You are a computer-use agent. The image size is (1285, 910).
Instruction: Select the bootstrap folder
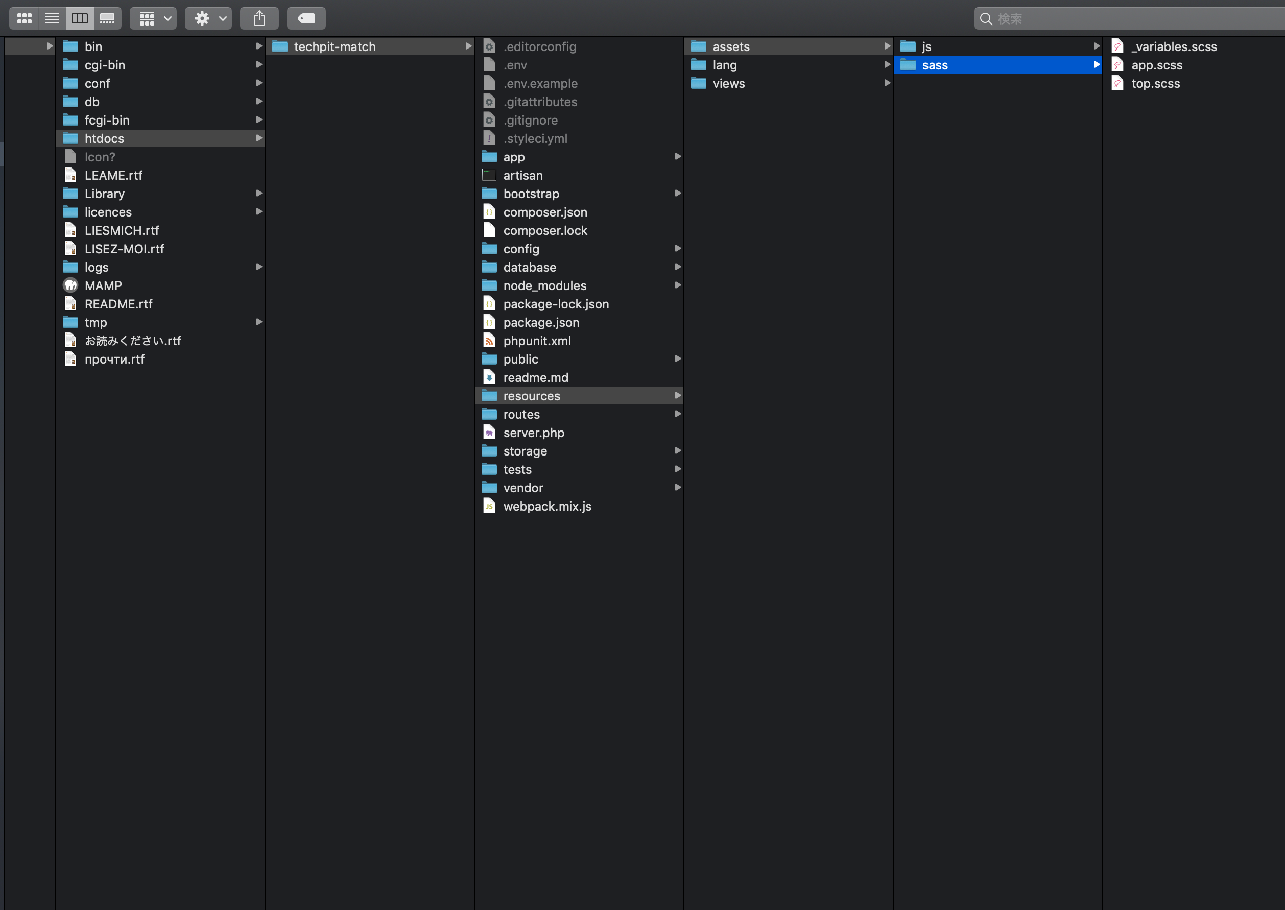click(x=579, y=194)
